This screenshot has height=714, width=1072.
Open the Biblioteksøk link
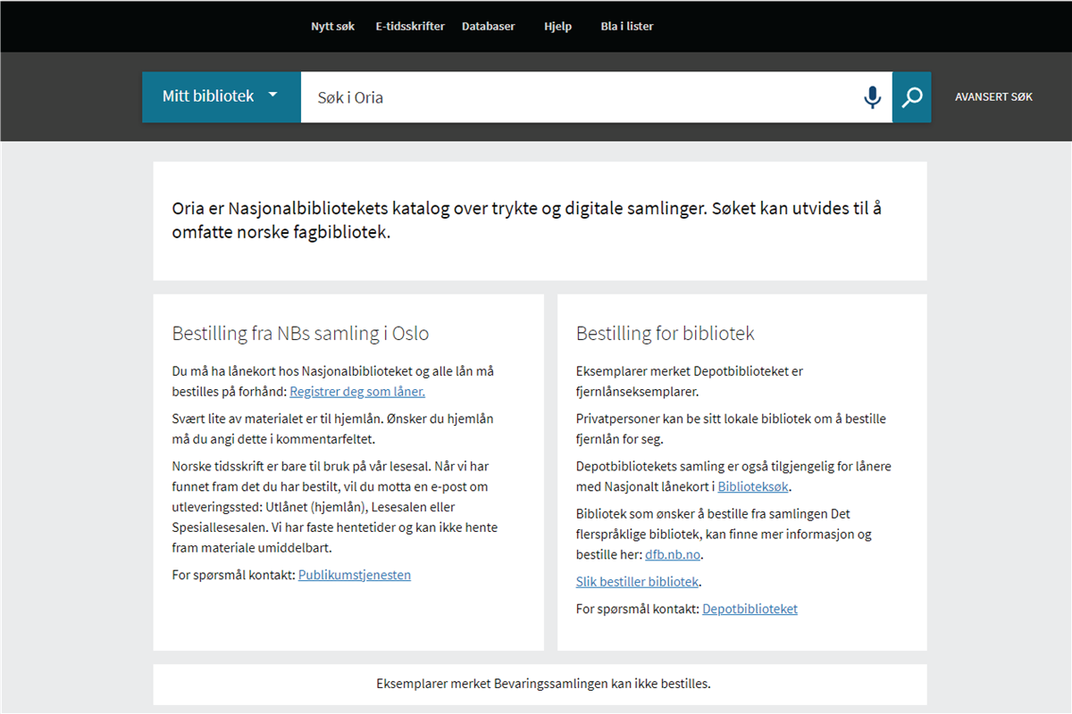tap(754, 486)
